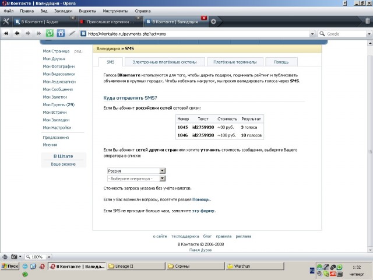Open the Инструменты menu

tap(115, 11)
